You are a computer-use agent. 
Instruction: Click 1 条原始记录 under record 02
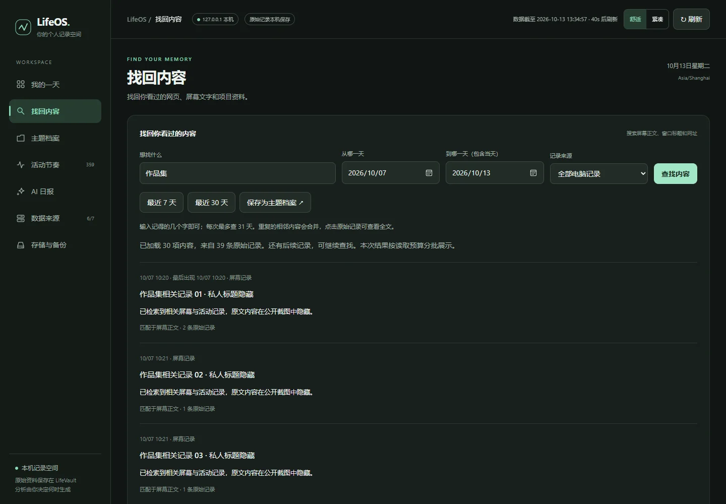point(199,409)
